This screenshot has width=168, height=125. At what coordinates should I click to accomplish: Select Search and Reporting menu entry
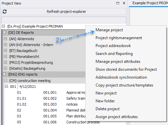(114, 54)
